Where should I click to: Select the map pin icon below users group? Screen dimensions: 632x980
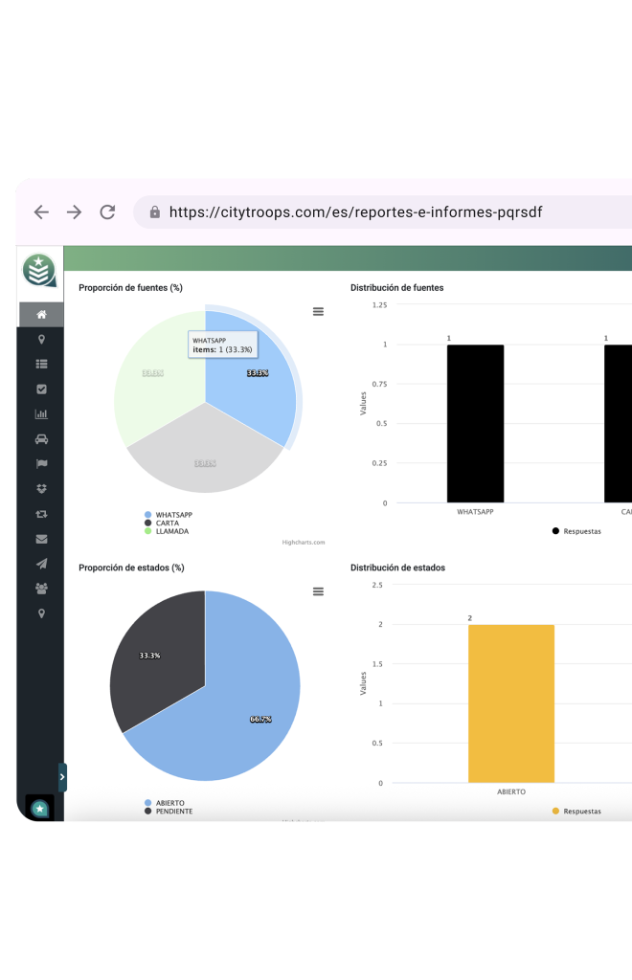[41, 613]
